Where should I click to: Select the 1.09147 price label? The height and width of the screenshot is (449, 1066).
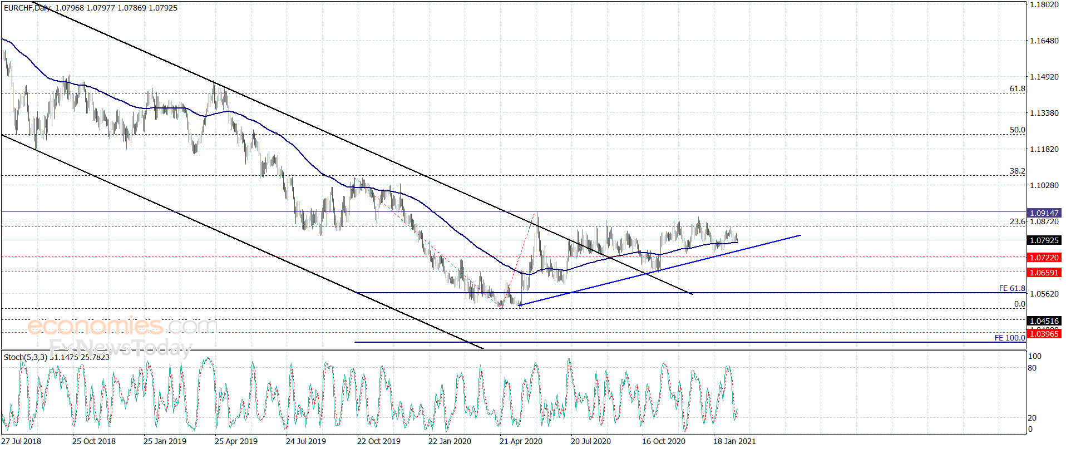tap(1044, 213)
